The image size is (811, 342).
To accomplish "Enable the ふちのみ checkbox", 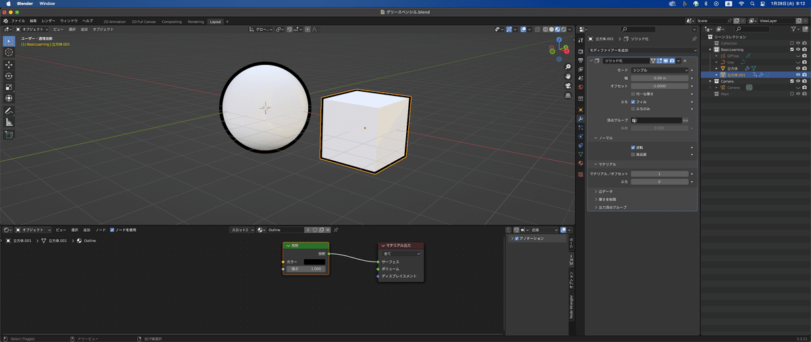I will (633, 108).
